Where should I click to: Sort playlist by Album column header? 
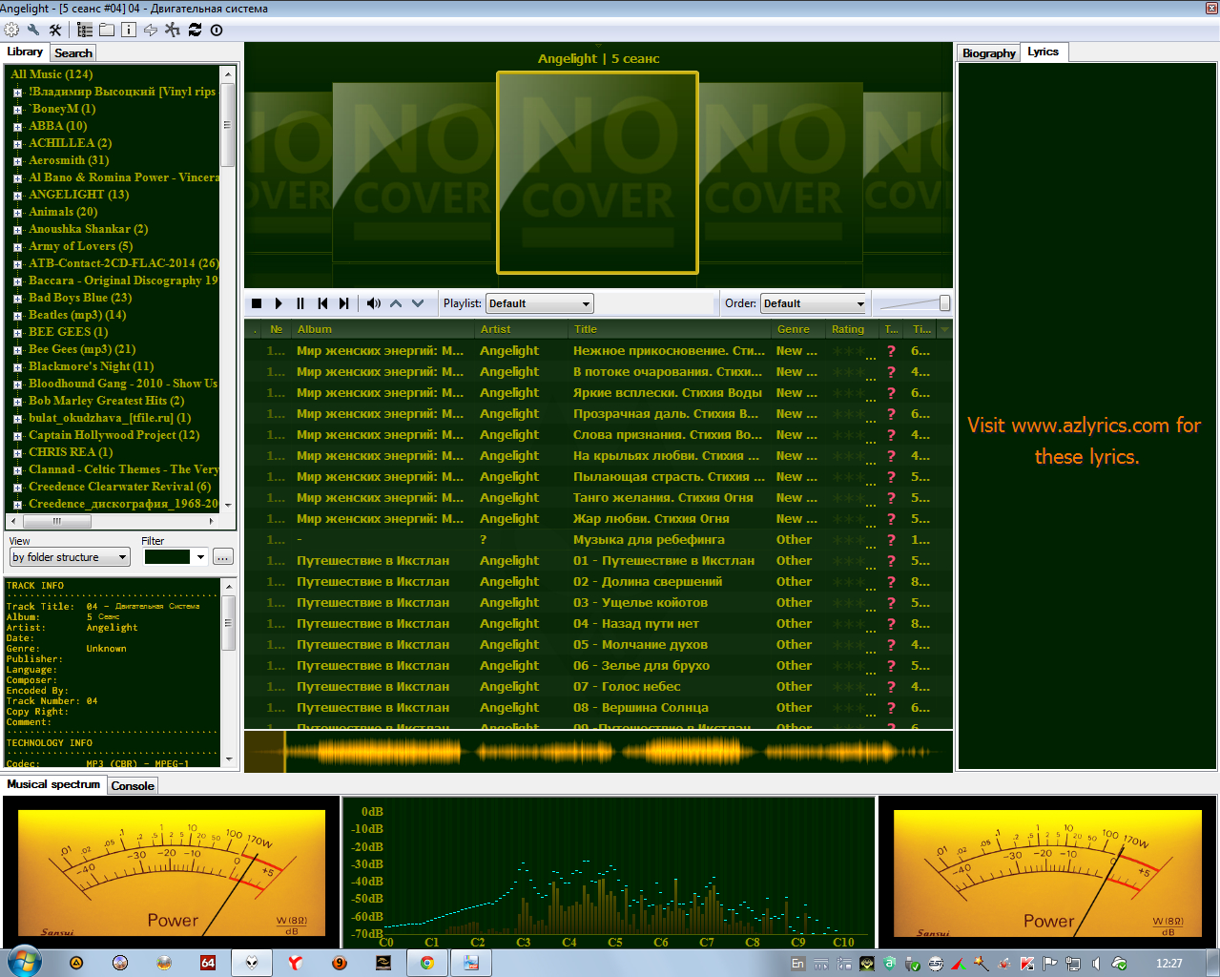[382, 329]
